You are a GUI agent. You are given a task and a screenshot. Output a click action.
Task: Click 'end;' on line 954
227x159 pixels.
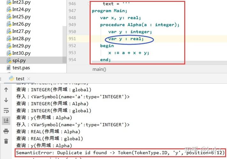[105, 60]
